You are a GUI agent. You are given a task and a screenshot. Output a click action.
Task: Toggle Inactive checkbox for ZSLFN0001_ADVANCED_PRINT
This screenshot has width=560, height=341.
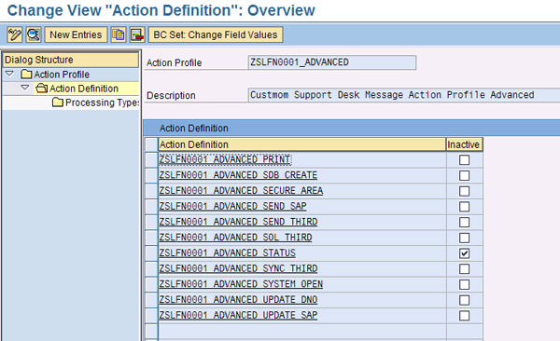pos(464,160)
